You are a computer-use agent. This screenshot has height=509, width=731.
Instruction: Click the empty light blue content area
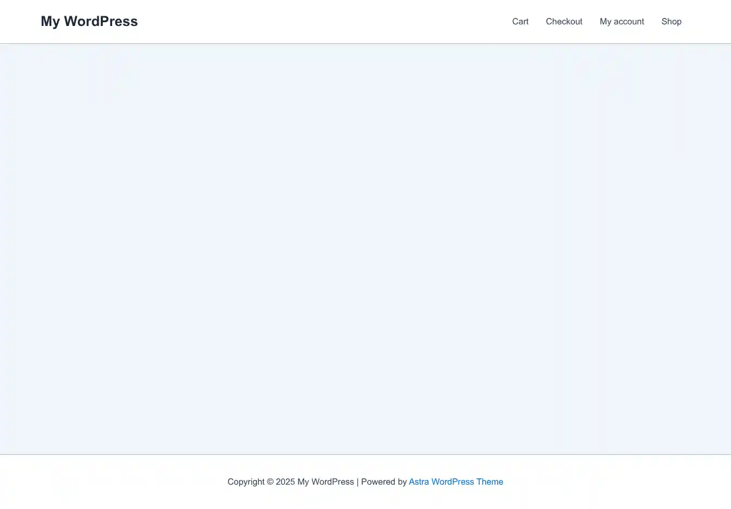365,249
